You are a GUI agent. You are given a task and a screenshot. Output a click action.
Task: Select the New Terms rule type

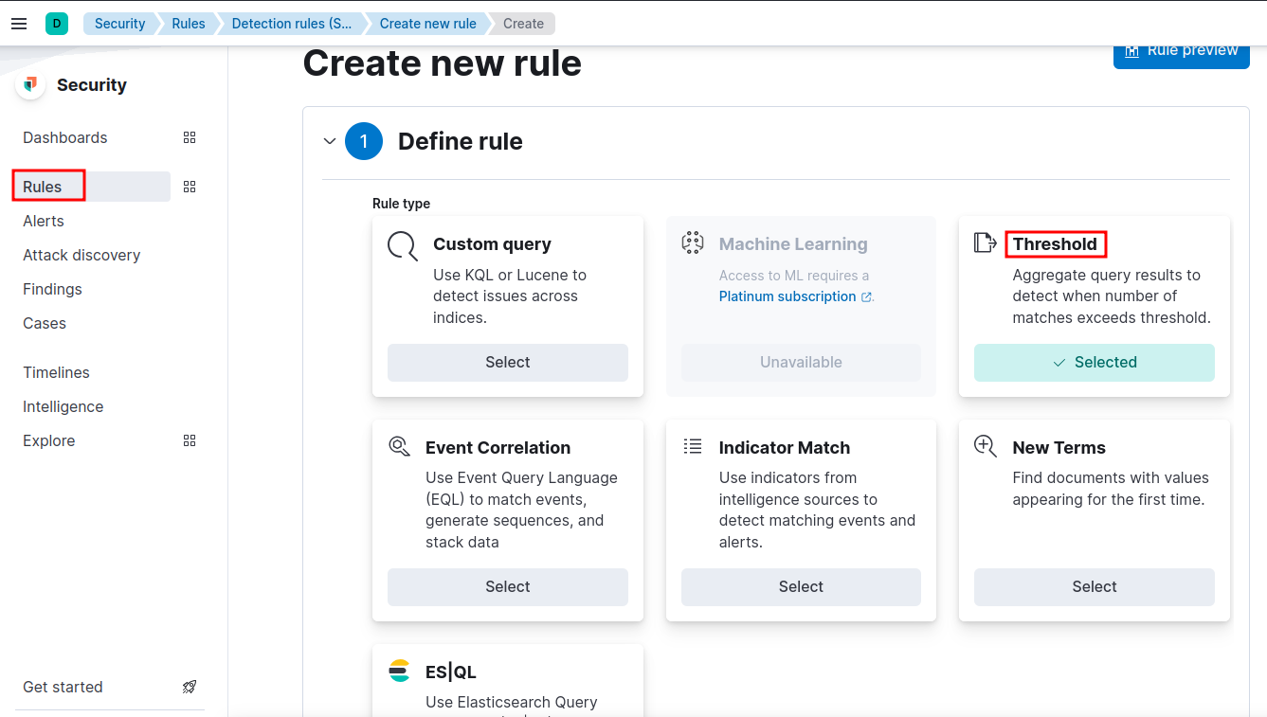coord(1094,586)
